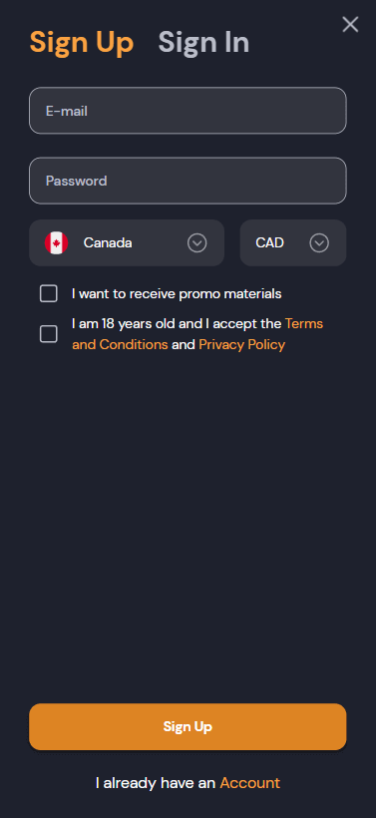Image resolution: width=376 pixels, height=818 pixels.
Task: Focus the E-mail input field
Action: click(188, 111)
